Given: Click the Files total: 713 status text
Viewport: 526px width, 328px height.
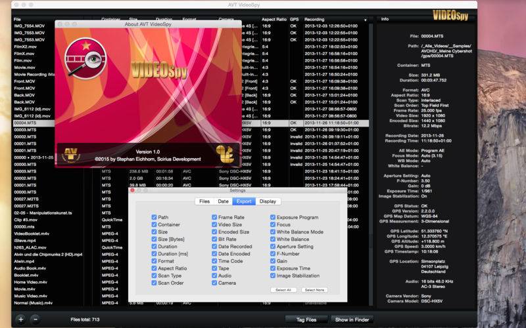Looking at the screenshot, I should [x=85, y=319].
